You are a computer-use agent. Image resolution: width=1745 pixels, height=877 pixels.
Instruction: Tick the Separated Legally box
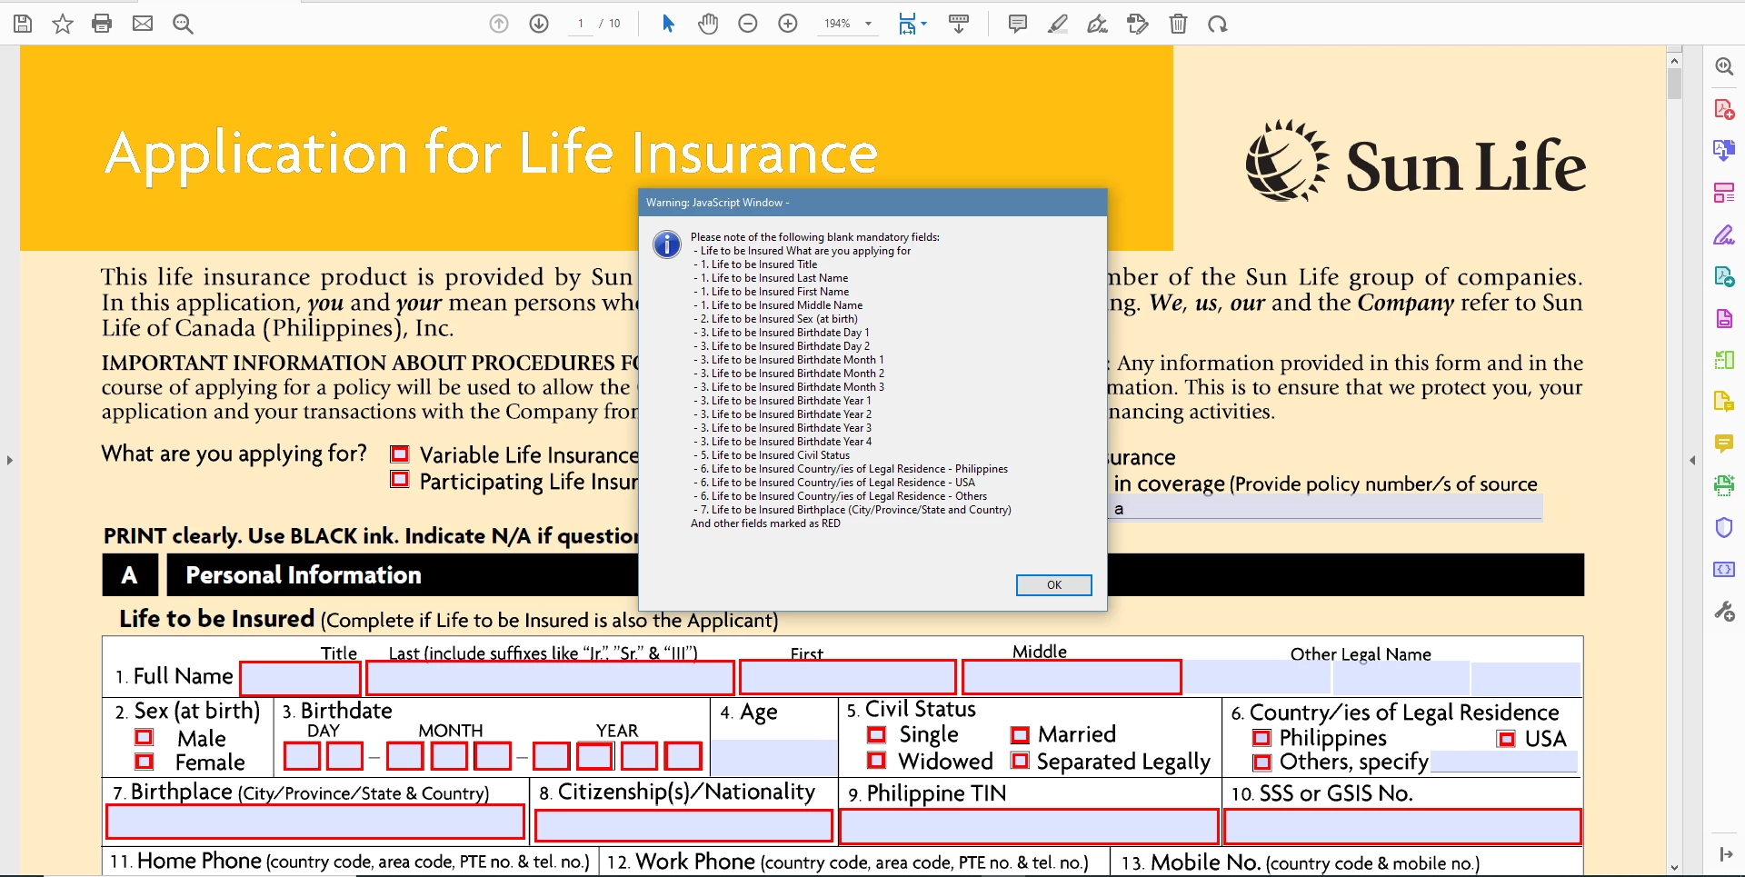click(1020, 761)
